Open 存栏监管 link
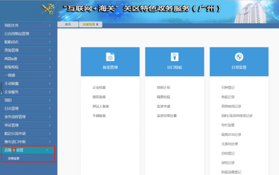Image resolution: width=279 pixels, height=175 pixels. [x=228, y=125]
